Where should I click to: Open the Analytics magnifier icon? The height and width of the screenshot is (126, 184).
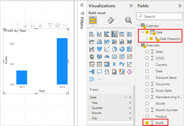(x=129, y=20)
